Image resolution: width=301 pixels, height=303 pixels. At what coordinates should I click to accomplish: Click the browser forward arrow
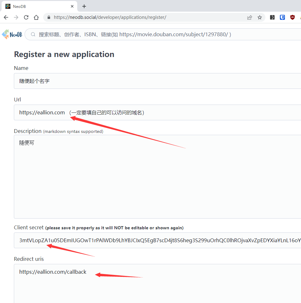(x=16, y=17)
